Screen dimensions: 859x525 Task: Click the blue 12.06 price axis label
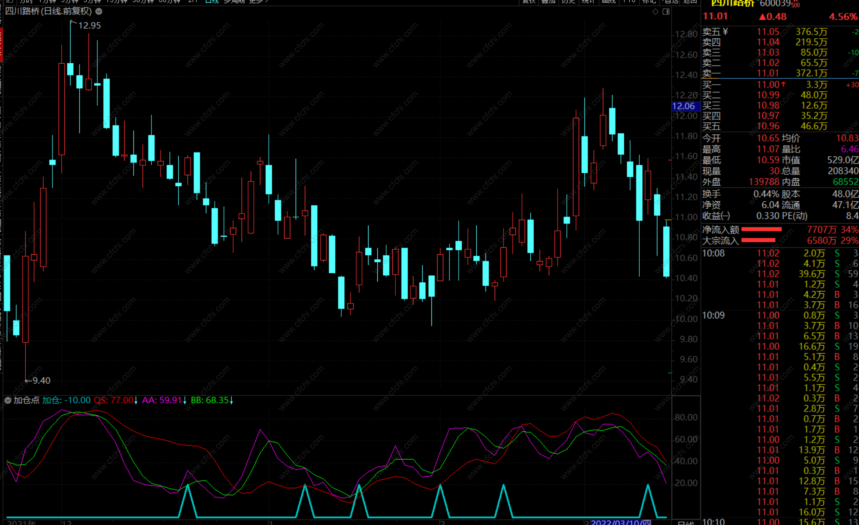pos(685,106)
